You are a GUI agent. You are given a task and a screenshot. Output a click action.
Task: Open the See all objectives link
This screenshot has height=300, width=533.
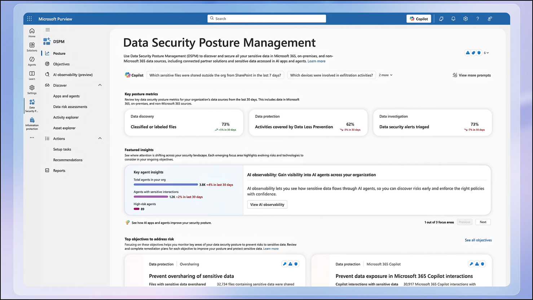pyautogui.click(x=478, y=240)
